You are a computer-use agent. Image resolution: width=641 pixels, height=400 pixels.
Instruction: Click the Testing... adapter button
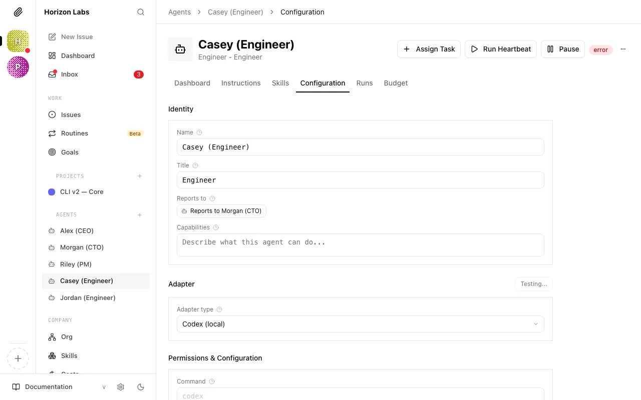534,284
